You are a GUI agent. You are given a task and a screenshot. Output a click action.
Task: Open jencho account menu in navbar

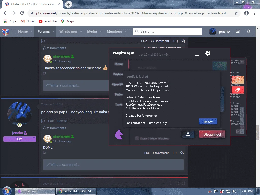click(x=219, y=31)
